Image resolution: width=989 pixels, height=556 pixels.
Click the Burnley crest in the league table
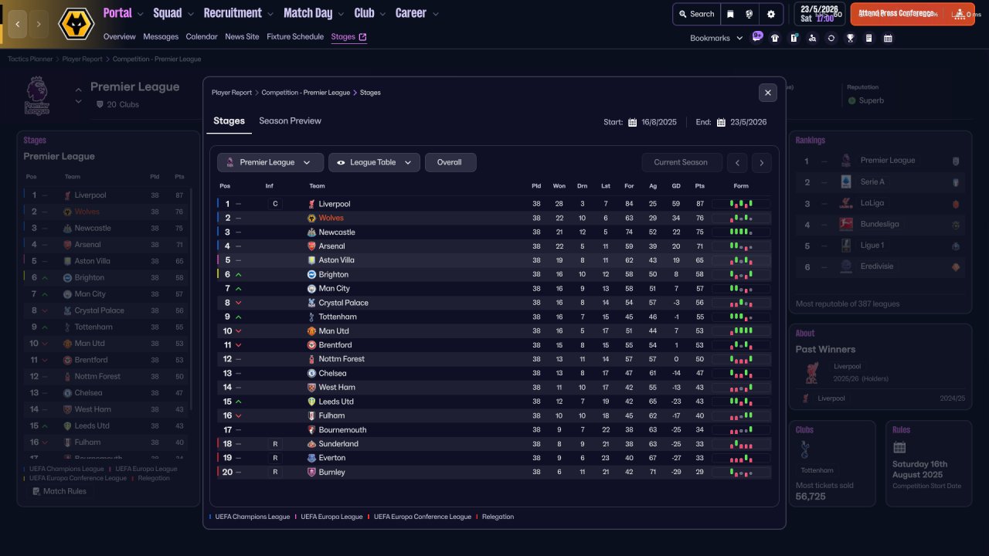[311, 472]
